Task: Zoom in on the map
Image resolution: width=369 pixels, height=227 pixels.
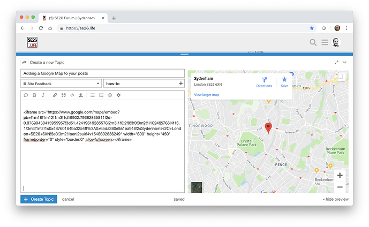Action: click(x=340, y=175)
